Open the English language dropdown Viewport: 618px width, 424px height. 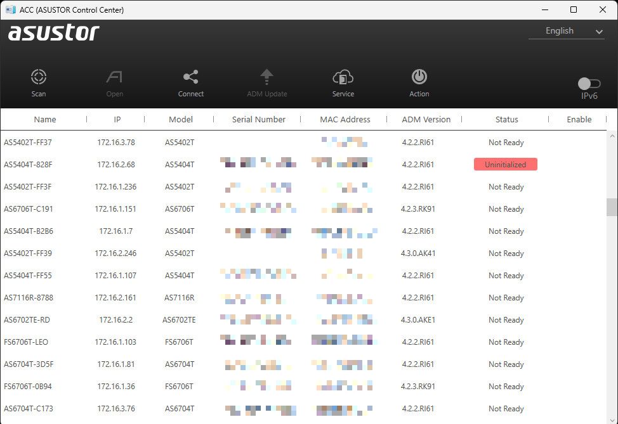[x=567, y=31]
